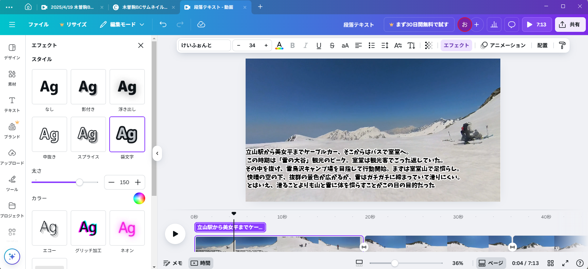Open the アップロード sidebar panel
Viewport: 588px width, 269px height.
click(x=12, y=157)
